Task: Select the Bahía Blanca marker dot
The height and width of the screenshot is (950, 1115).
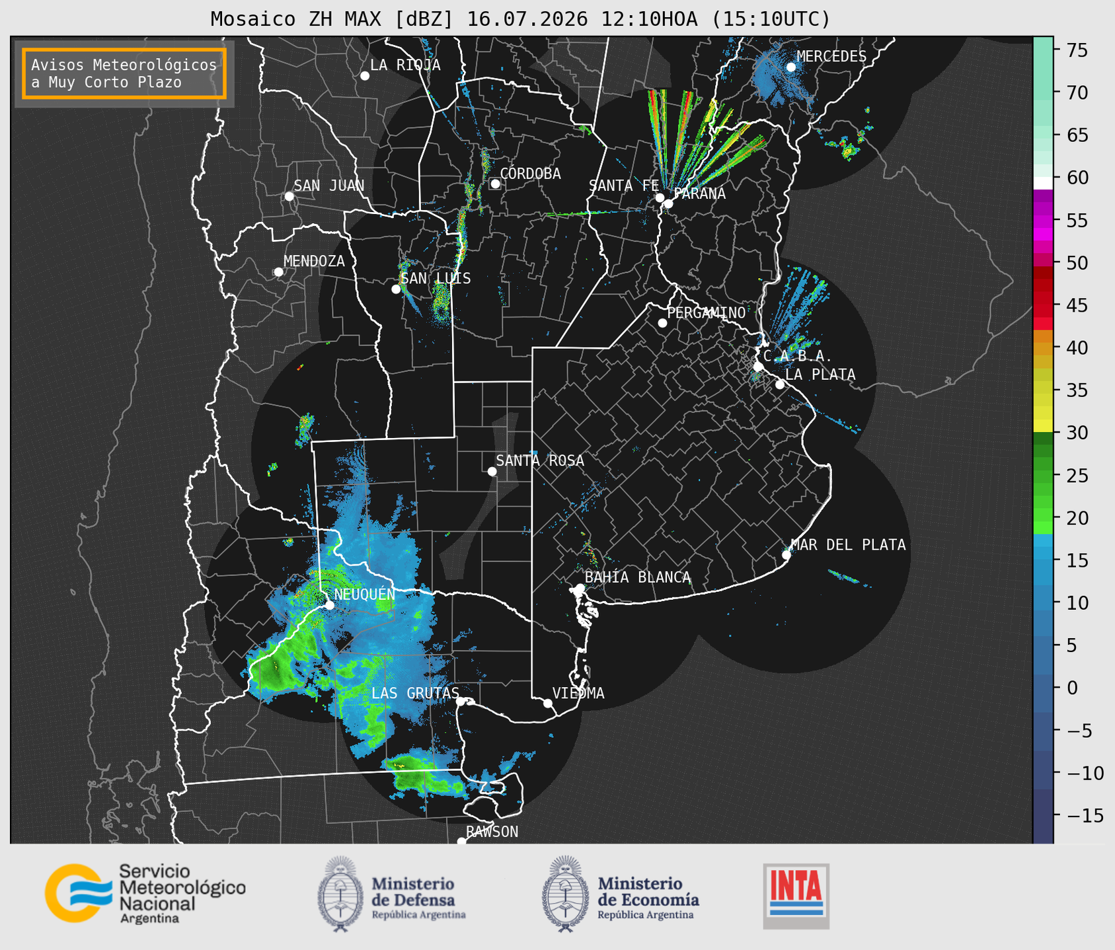Action: [x=580, y=588]
